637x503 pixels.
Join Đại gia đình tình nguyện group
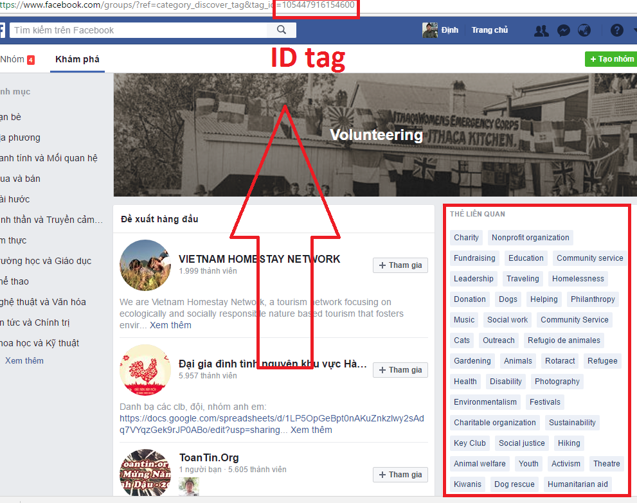[400, 370]
